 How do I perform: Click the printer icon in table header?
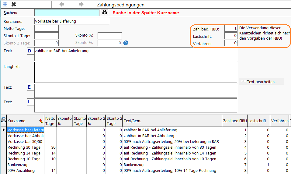[x=4, y=120]
